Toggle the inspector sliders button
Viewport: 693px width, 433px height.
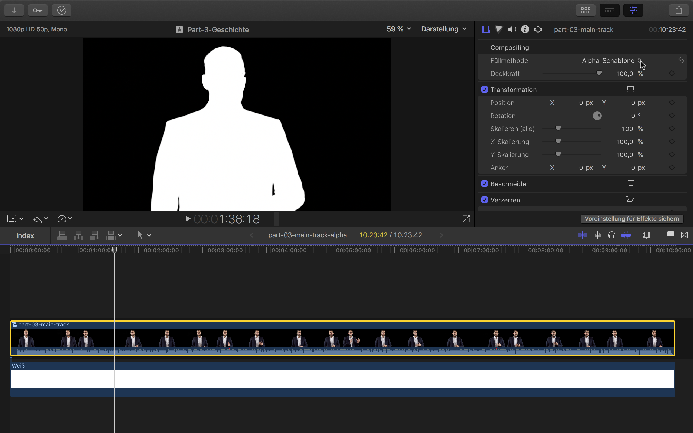pyautogui.click(x=633, y=10)
